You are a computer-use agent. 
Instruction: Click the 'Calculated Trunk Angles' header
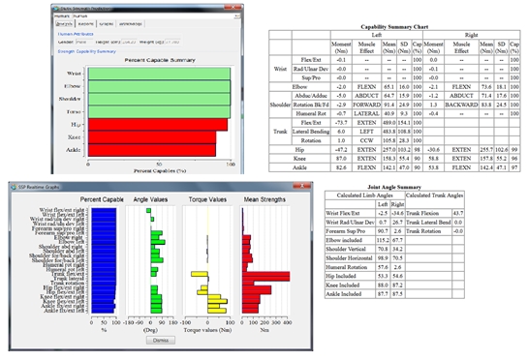434,195
